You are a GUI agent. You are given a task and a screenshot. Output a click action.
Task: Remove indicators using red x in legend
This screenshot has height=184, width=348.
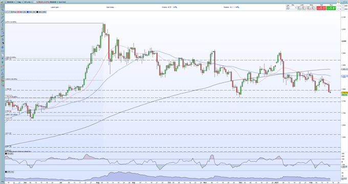pyautogui.click(x=6, y=12)
